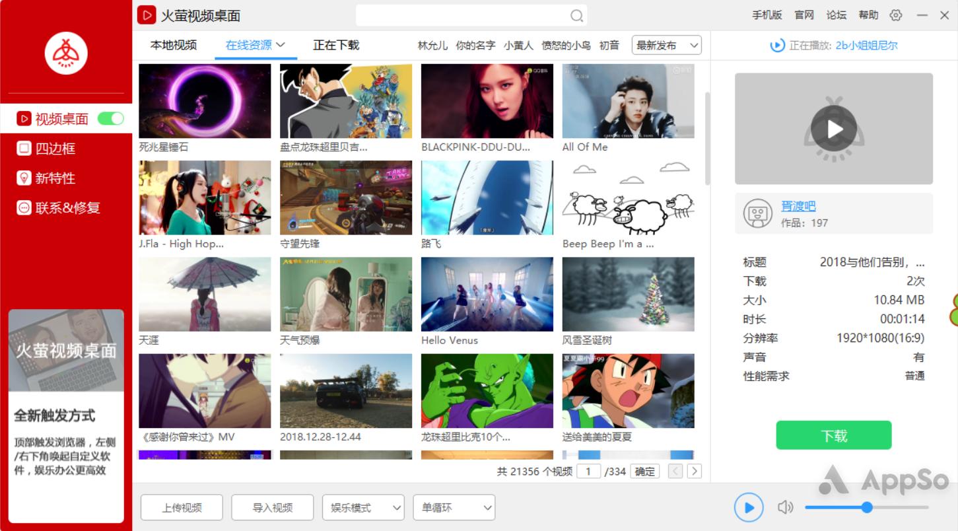958x531 pixels.
Task: Click the green 下载 download button
Action: click(x=833, y=435)
